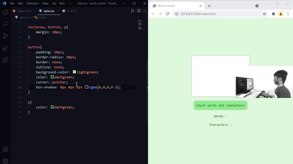
Task: Click line number 31 in gutter
Action: click(20, 87)
